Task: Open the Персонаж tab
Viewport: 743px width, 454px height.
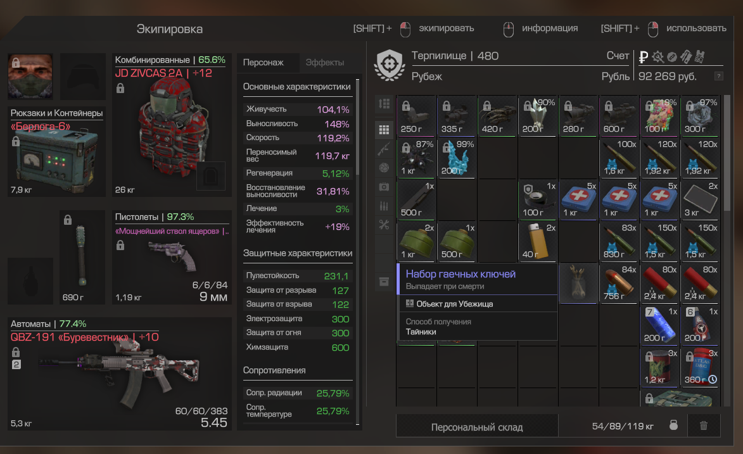Action: click(264, 63)
